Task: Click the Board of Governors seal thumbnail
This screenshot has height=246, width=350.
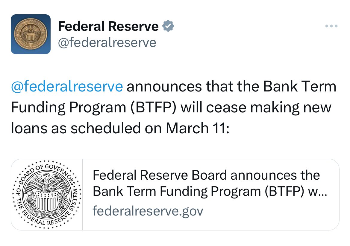Action: pos(47,194)
